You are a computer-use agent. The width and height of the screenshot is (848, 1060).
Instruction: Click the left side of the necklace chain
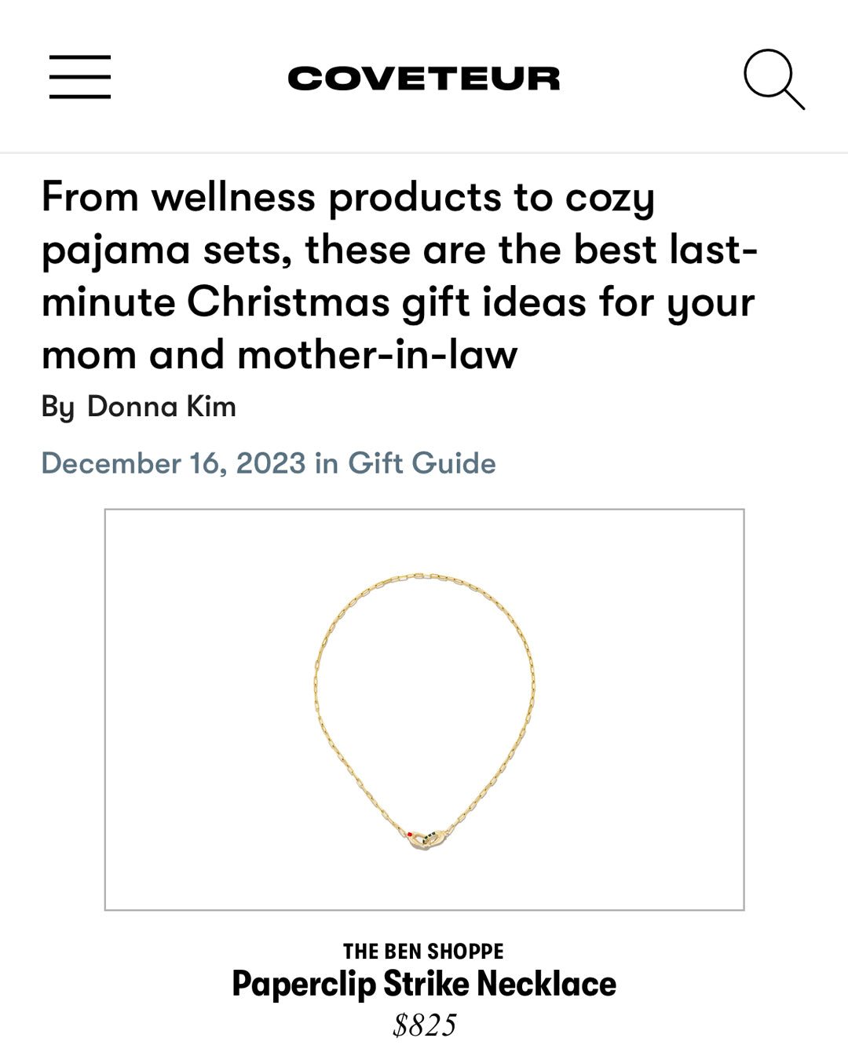point(317,691)
